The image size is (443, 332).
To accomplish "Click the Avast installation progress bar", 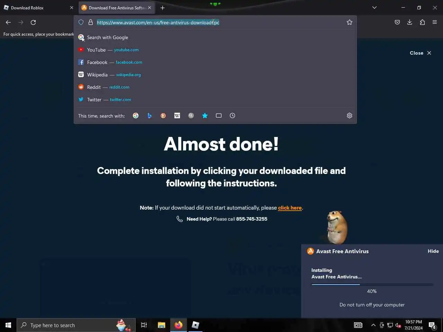I will [372, 285].
